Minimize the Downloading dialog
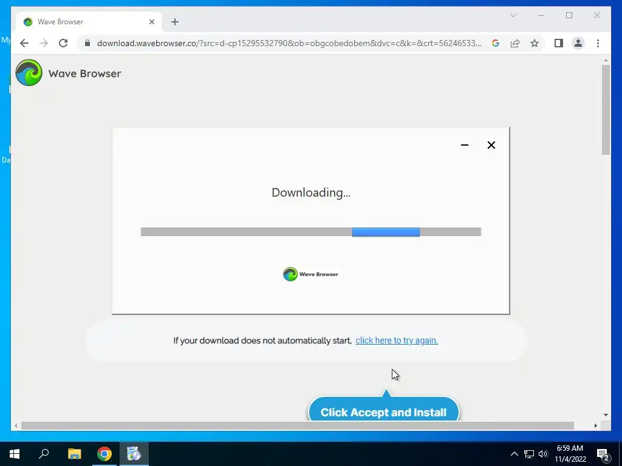The image size is (622, 466). [465, 145]
